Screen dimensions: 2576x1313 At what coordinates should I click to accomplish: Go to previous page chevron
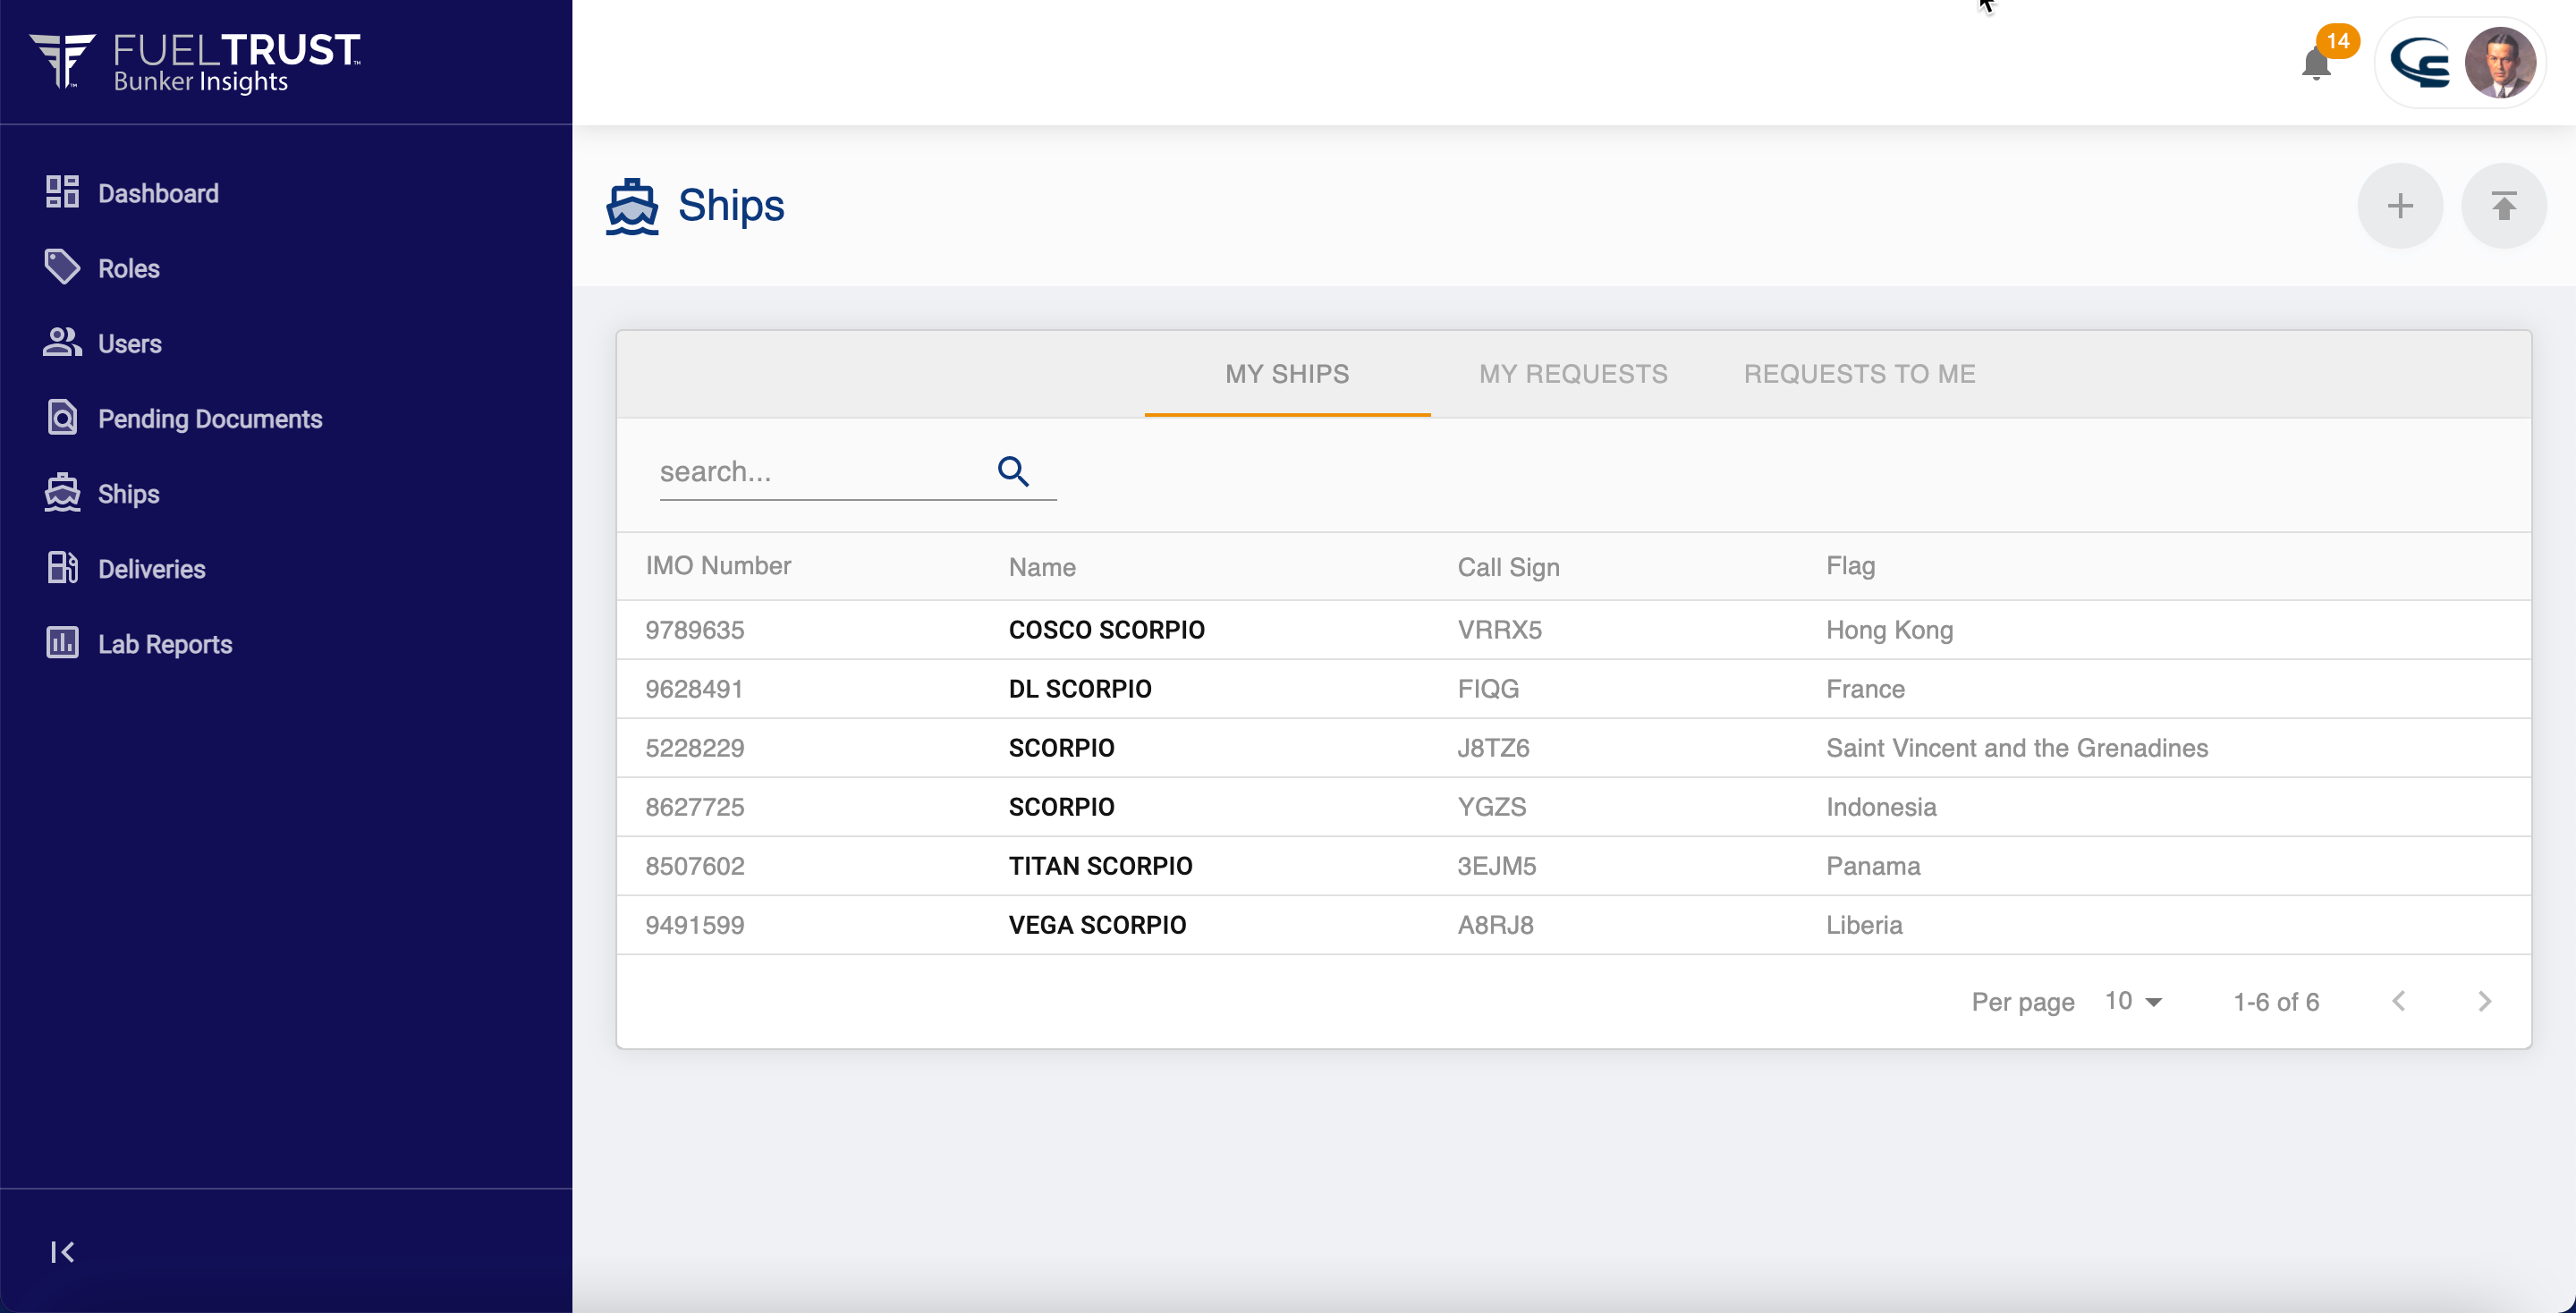pos(2398,1001)
